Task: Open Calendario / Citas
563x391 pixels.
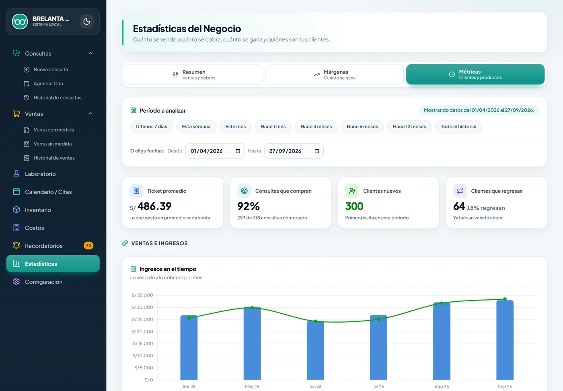Action: pyautogui.click(x=53, y=192)
